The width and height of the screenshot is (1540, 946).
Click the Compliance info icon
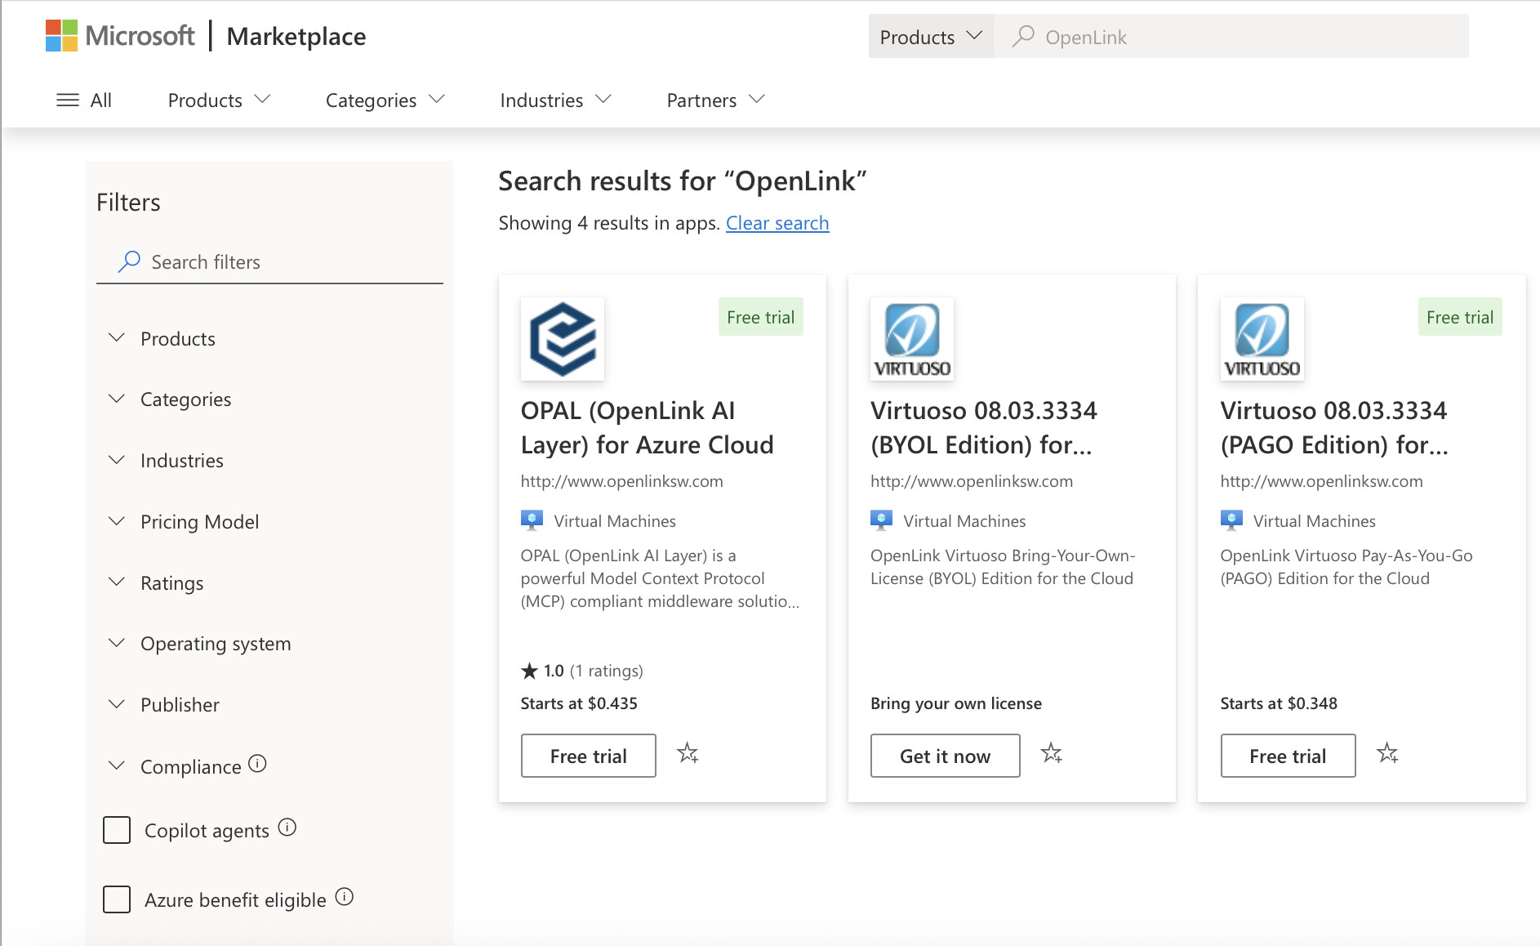click(257, 764)
